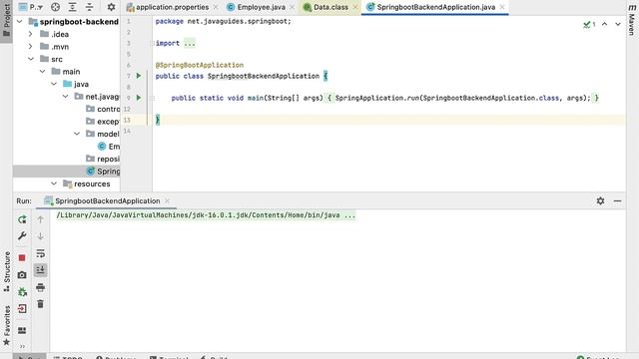Viewport: 639px width, 359px height.
Task: Select the SpringbootBackendApplication class in the tree
Action: tap(103, 172)
